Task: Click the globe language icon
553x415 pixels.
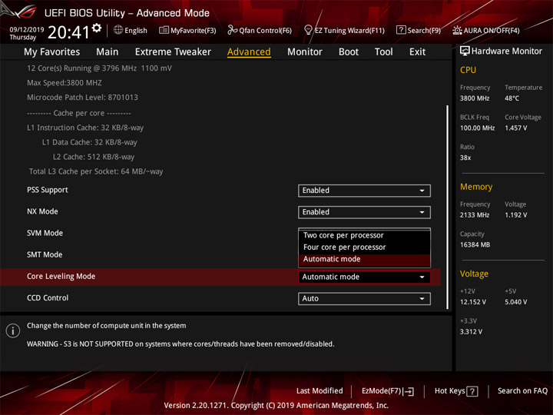Action: (118, 30)
